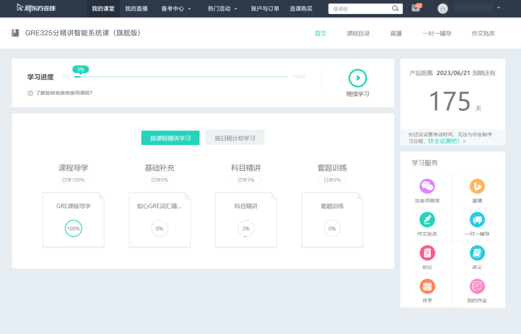521x334 pixels.
Task: Expand the 热门活动 dropdown menu
Action: pyautogui.click(x=223, y=8)
